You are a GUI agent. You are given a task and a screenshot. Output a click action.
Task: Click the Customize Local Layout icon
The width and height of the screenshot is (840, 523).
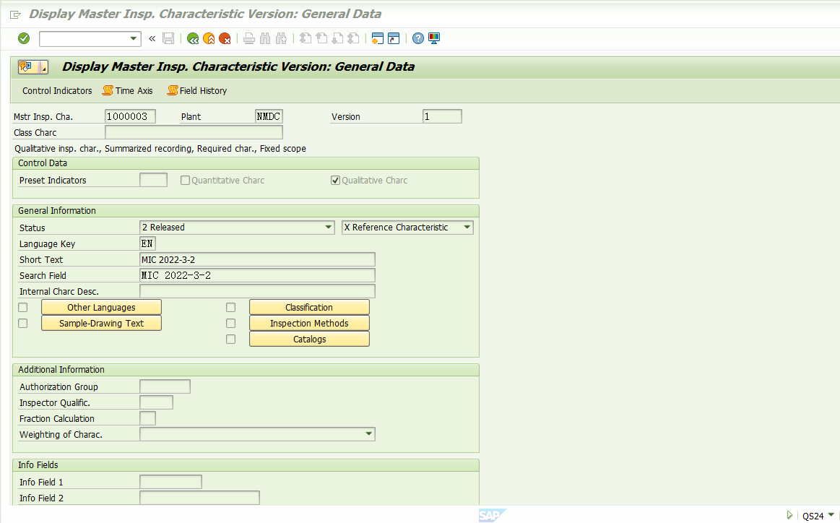click(x=433, y=38)
